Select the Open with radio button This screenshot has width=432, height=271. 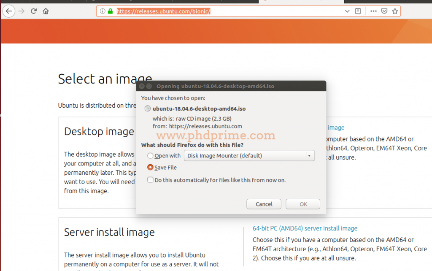click(150, 155)
